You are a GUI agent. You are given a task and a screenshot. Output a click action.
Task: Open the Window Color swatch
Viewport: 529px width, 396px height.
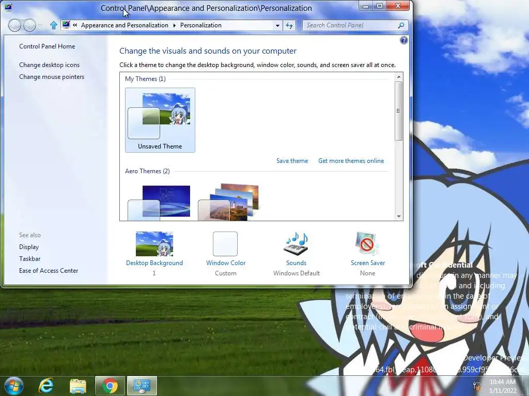pyautogui.click(x=225, y=244)
